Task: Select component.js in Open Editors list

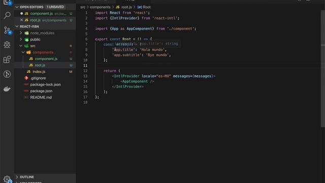Action: tap(42, 14)
